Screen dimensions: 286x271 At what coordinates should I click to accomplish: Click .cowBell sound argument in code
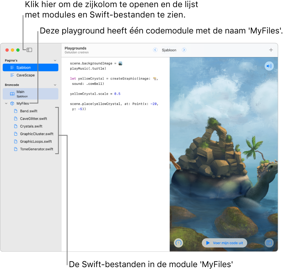point(94,84)
